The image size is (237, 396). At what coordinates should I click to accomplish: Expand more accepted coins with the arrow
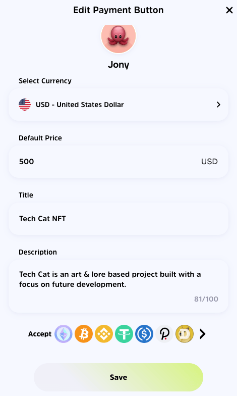pos(203,334)
